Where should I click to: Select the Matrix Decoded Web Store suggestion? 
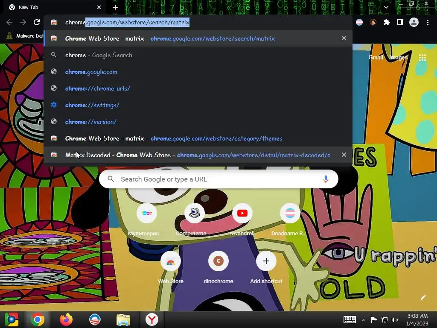pos(198,155)
